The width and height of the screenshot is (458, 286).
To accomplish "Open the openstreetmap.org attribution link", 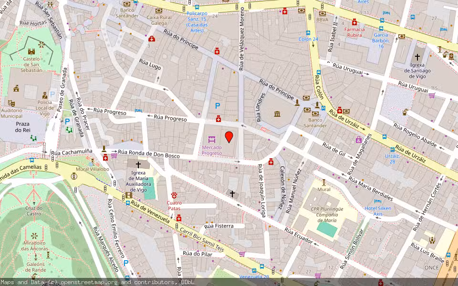I will (x=88, y=282).
